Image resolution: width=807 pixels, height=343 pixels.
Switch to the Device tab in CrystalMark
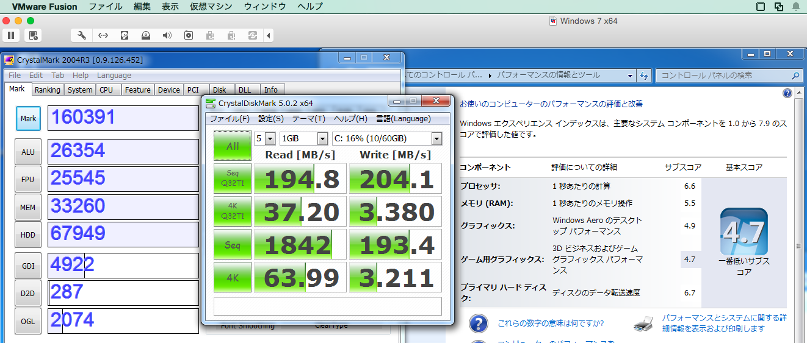(x=168, y=90)
